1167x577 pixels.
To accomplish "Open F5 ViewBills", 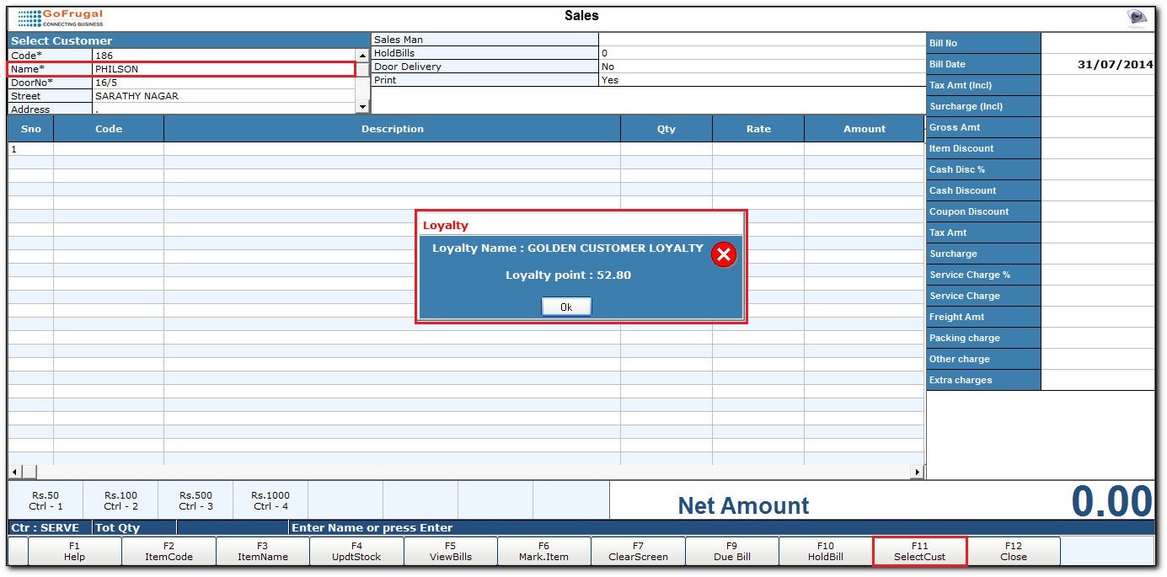I will 450,551.
